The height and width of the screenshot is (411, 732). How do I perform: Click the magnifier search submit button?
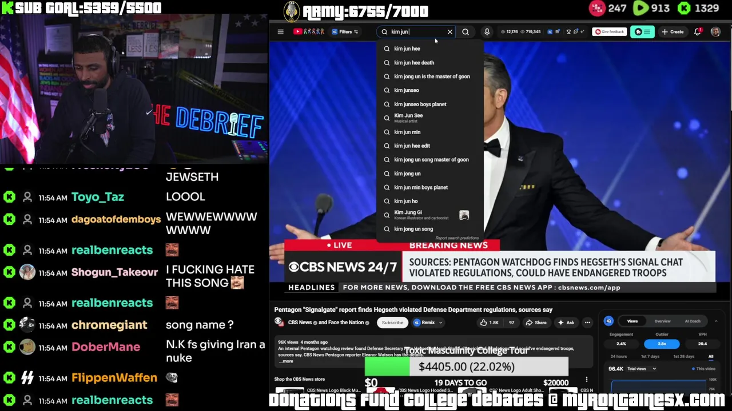(x=466, y=32)
